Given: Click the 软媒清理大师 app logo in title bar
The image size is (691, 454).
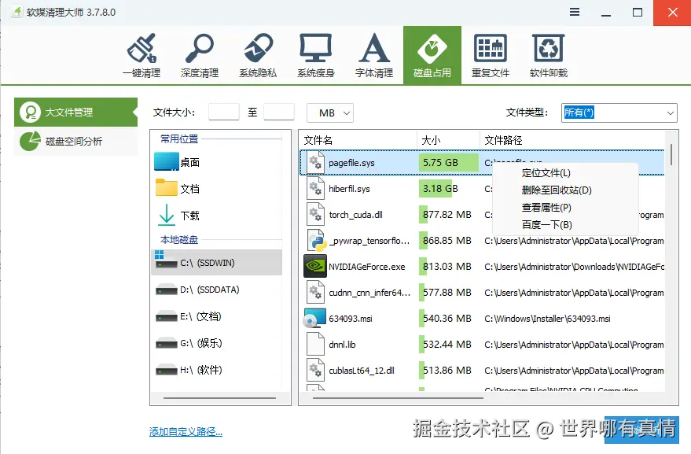Looking at the screenshot, I should 17,12.
